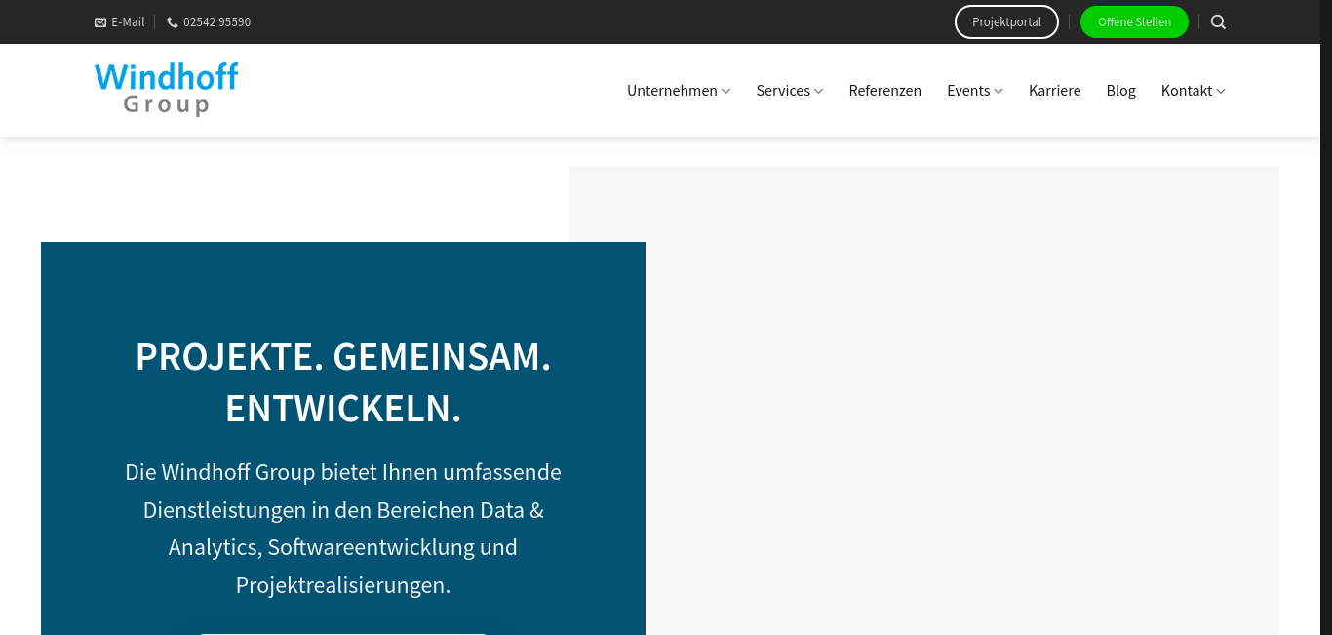
Task: Go to the Karriere page
Action: pyautogui.click(x=1054, y=91)
